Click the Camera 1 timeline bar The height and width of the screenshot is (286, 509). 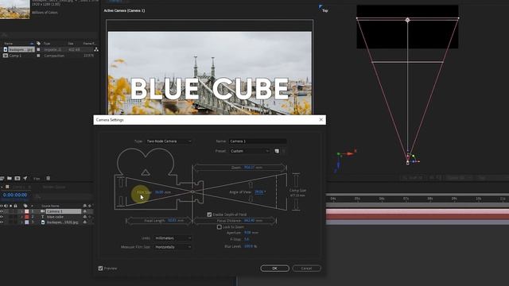click(418, 211)
